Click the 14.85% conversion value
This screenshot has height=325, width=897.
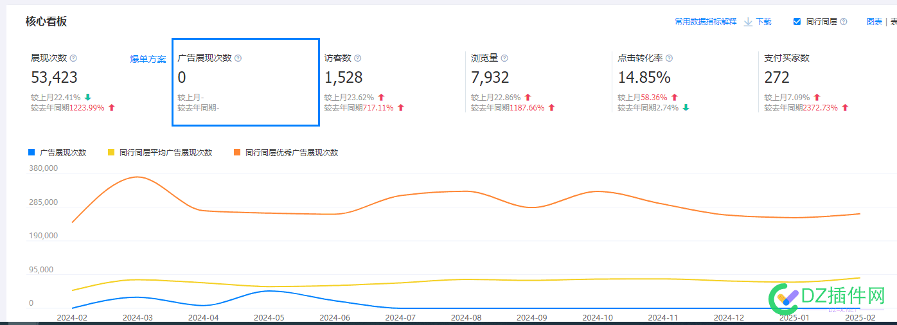tap(644, 78)
